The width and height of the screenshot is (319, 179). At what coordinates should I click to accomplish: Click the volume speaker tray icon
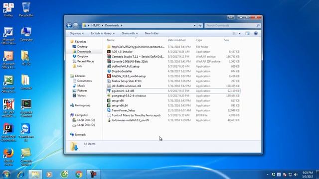[x=296, y=175]
